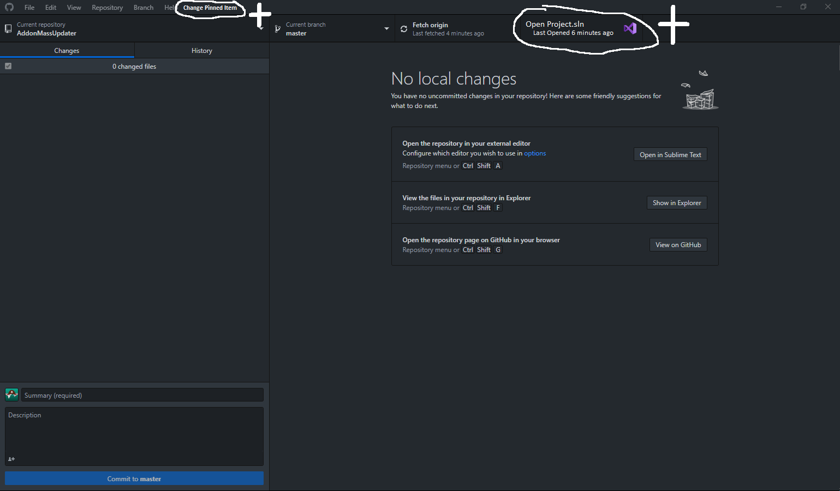Click View on GitHub
The image size is (840, 491).
coord(678,244)
